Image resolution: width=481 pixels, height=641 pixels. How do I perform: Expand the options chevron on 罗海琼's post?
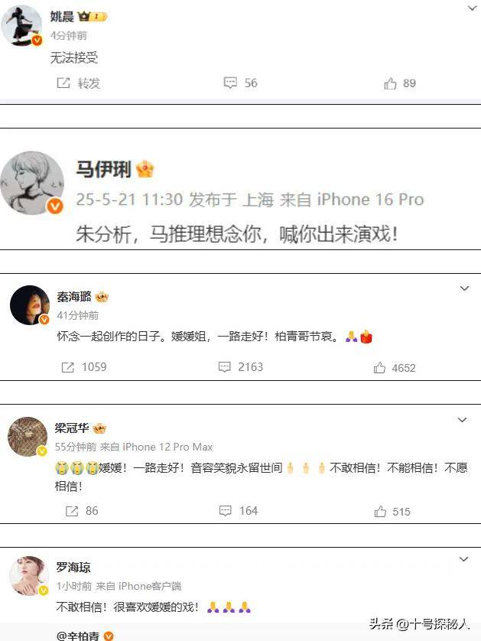(x=463, y=559)
